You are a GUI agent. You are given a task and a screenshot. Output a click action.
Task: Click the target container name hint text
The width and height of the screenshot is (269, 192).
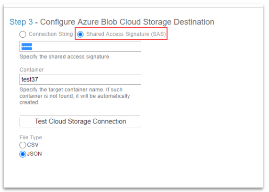(75, 96)
